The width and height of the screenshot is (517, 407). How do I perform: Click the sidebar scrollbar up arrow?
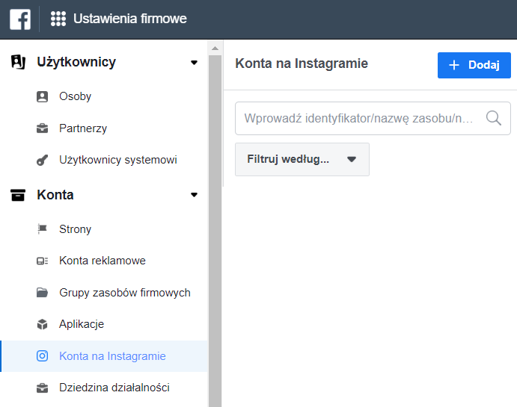(215, 49)
